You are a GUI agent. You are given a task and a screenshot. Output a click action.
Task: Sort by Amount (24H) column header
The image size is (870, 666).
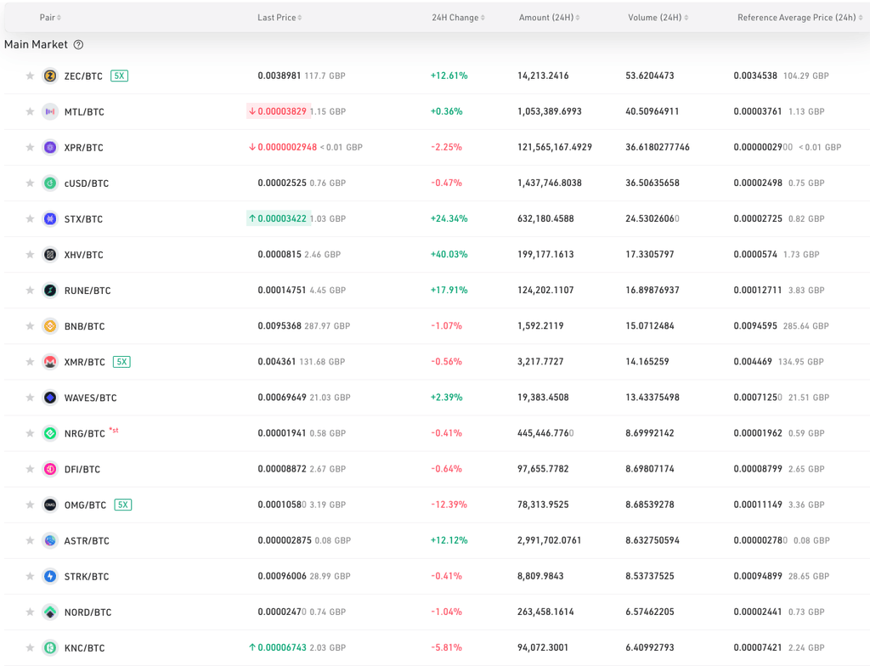point(550,18)
